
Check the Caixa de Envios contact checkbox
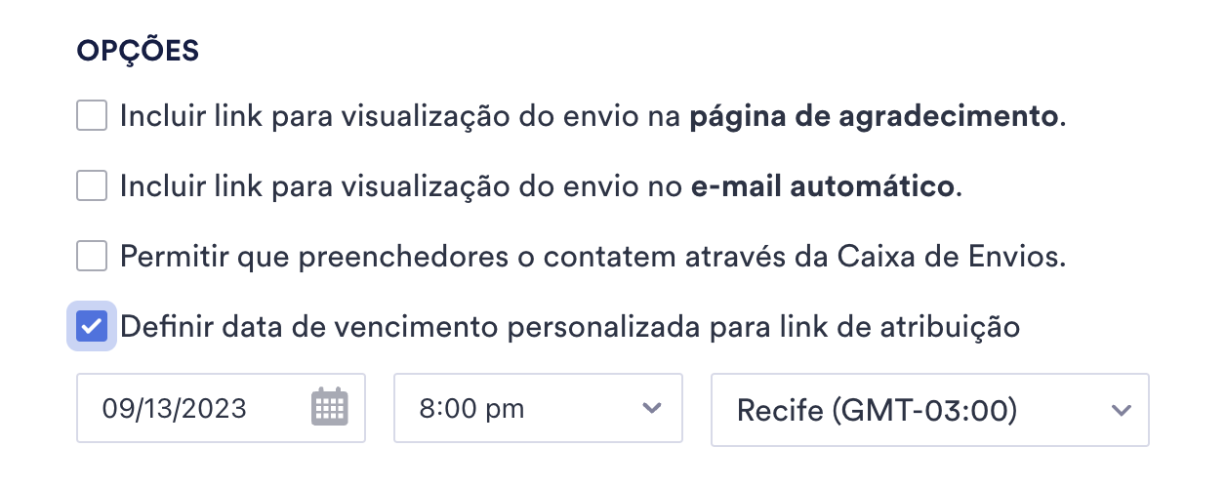point(92,257)
